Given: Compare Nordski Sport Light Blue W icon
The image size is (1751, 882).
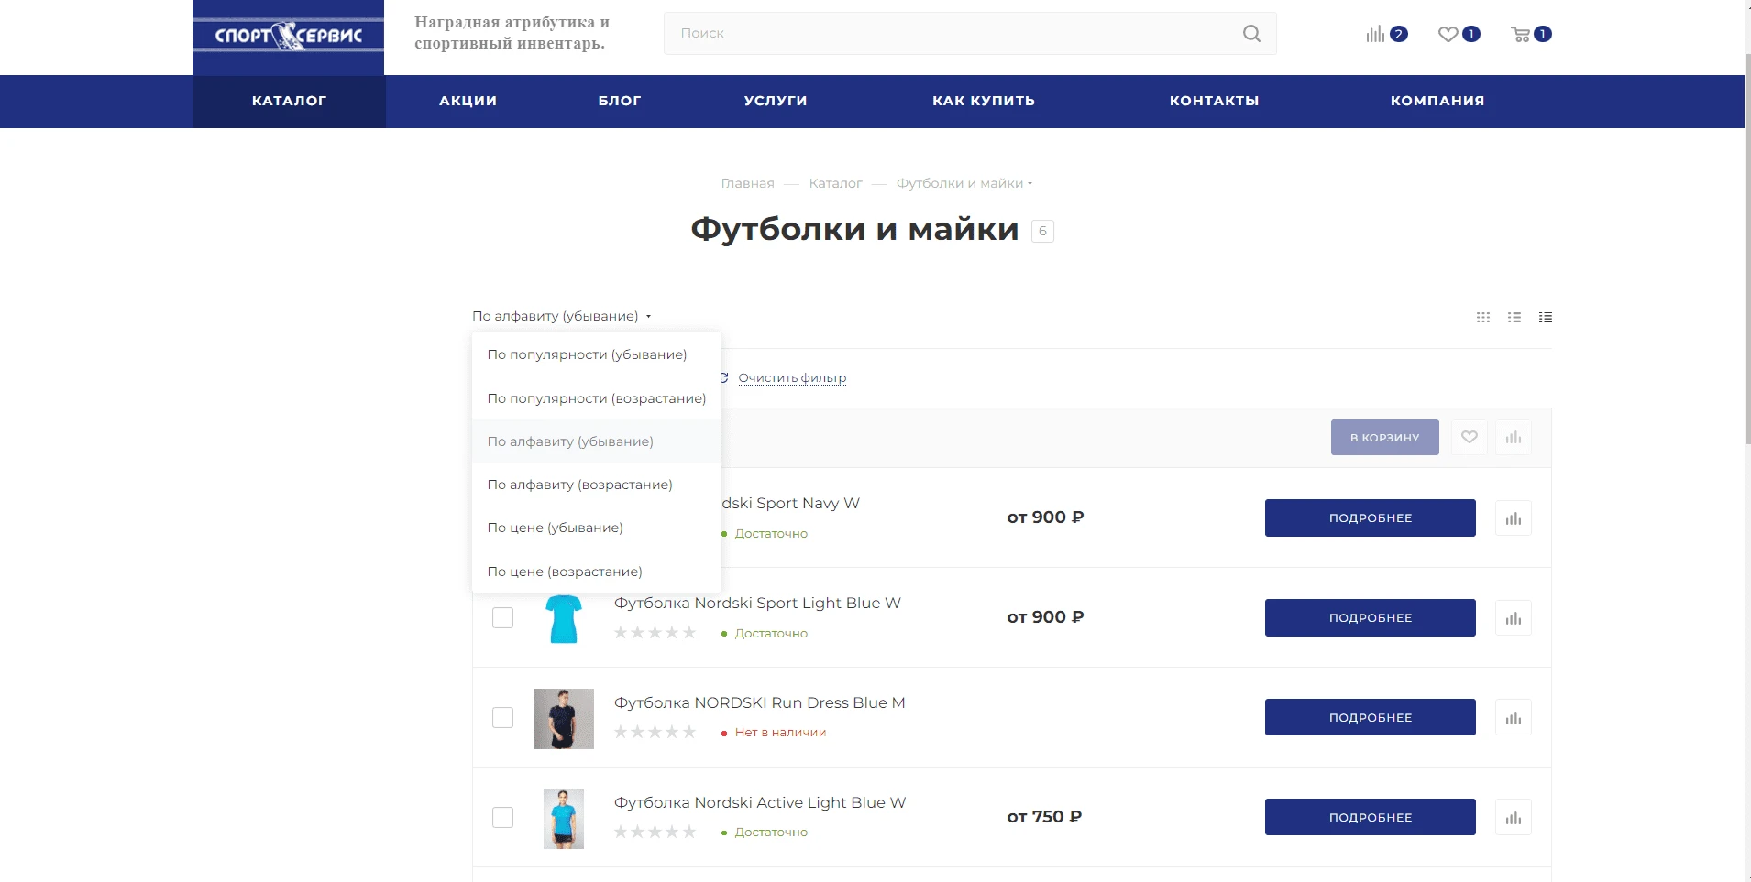Looking at the screenshot, I should point(1514,618).
